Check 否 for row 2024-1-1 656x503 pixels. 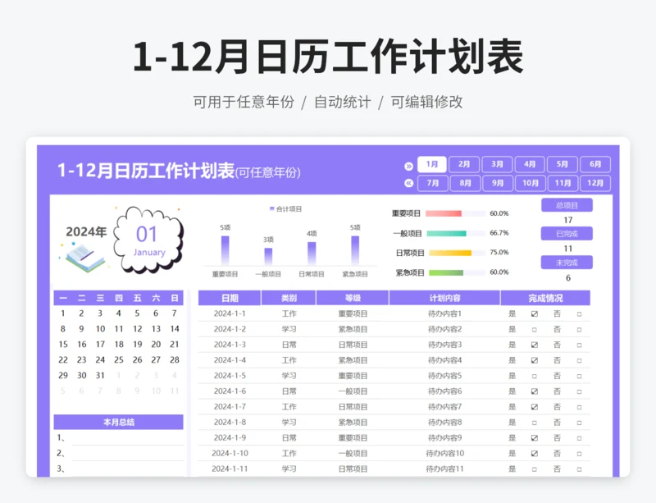coord(580,314)
